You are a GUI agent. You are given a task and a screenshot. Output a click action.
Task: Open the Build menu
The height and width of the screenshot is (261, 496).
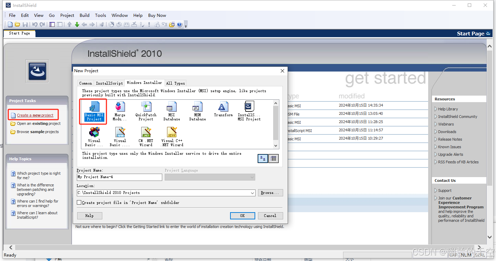pos(84,15)
